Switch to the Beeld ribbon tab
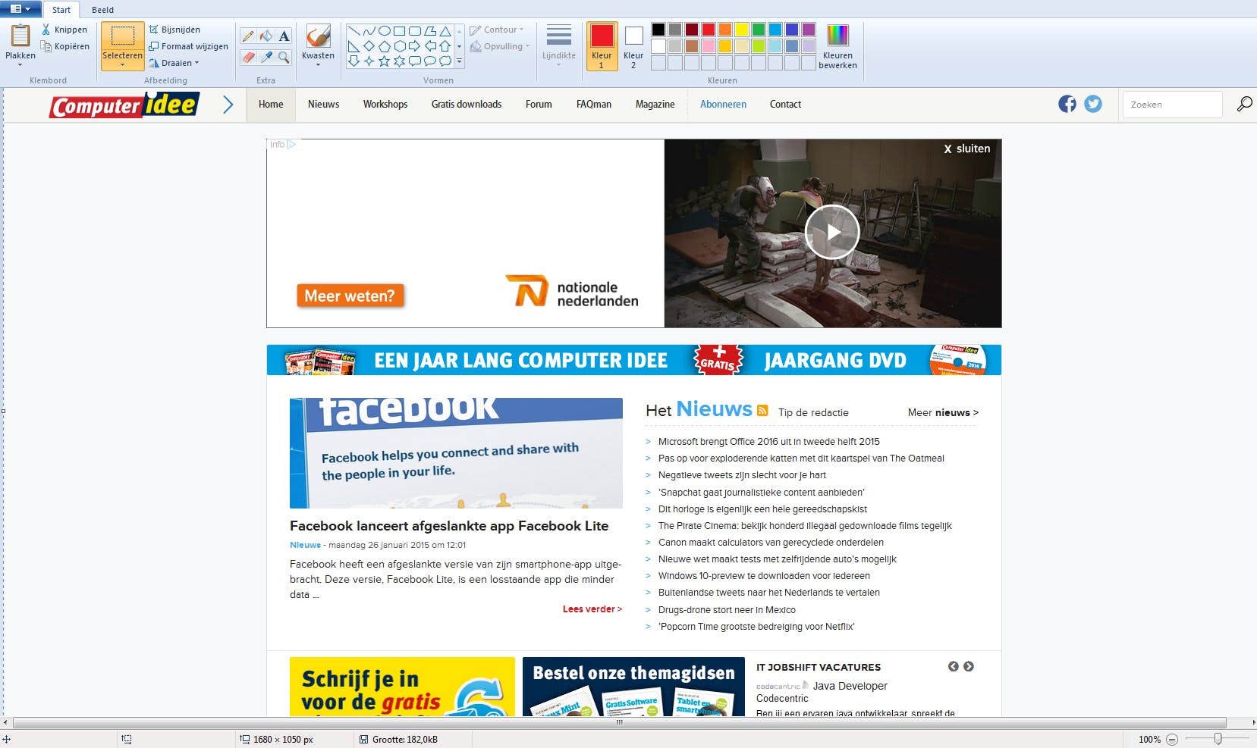 [x=102, y=10]
